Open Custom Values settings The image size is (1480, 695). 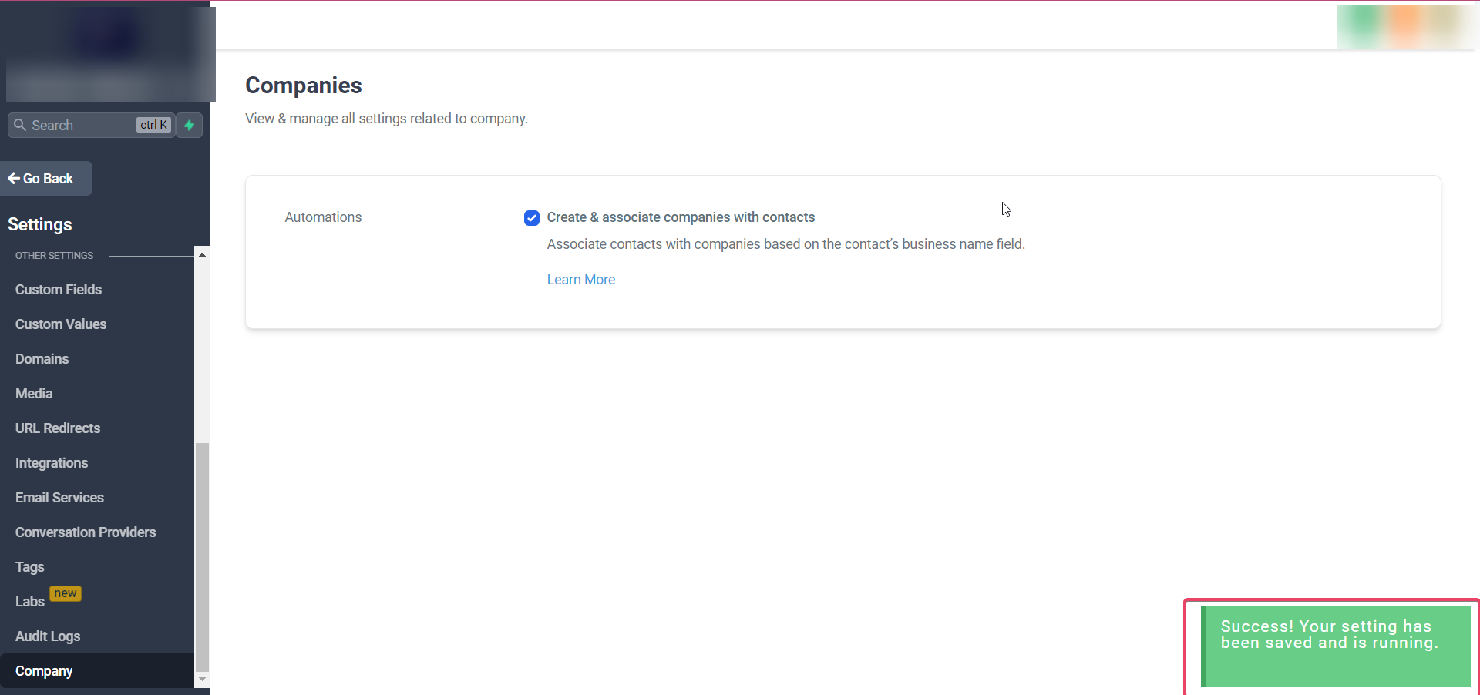tap(61, 324)
